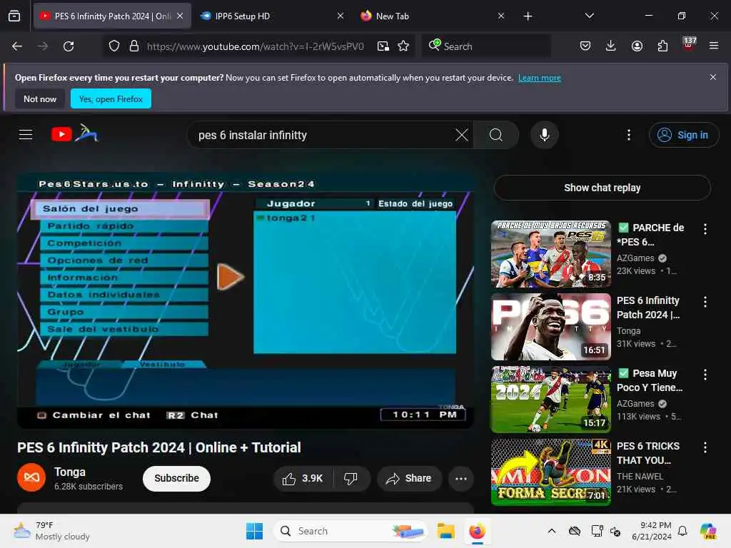This screenshot has height=548, width=731.
Task: Open PES 6 TRICKS THAT YOU thumbnail
Action: 550,472
